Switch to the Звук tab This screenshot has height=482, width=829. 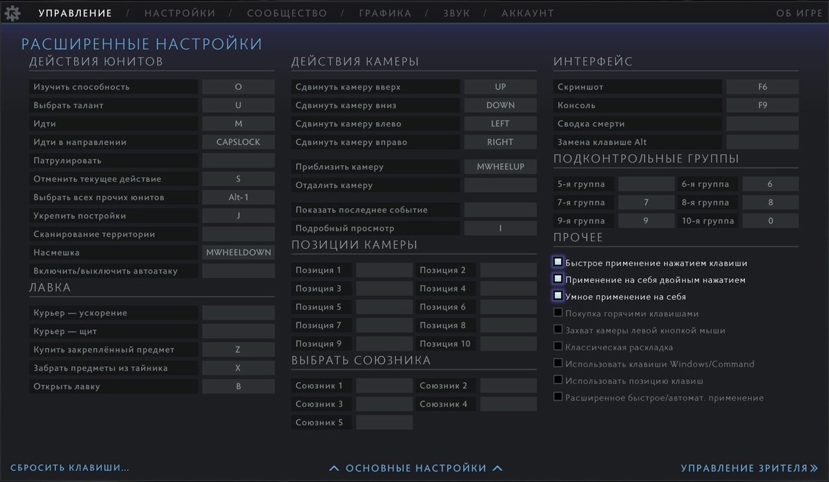(x=457, y=13)
